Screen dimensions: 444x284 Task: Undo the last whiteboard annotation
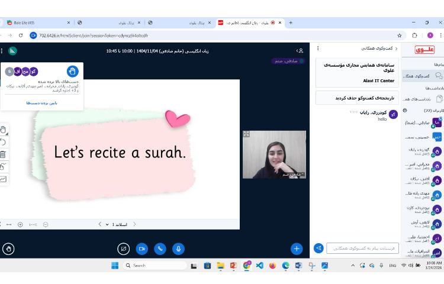pos(3,142)
